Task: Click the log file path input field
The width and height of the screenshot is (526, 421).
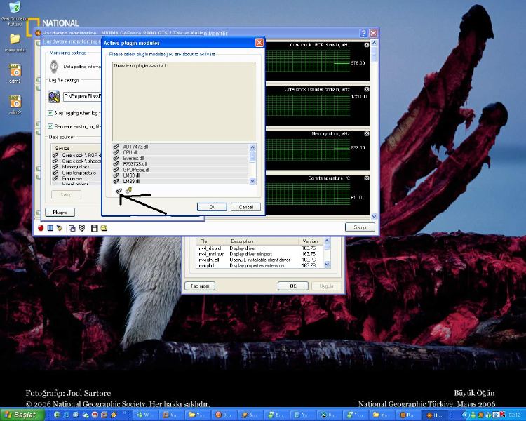Action: 82,96
